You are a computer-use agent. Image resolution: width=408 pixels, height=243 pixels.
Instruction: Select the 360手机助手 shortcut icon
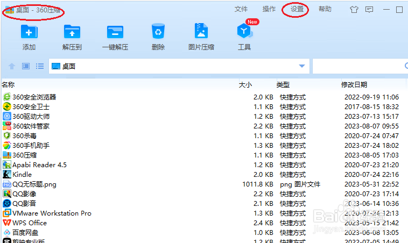(7, 145)
